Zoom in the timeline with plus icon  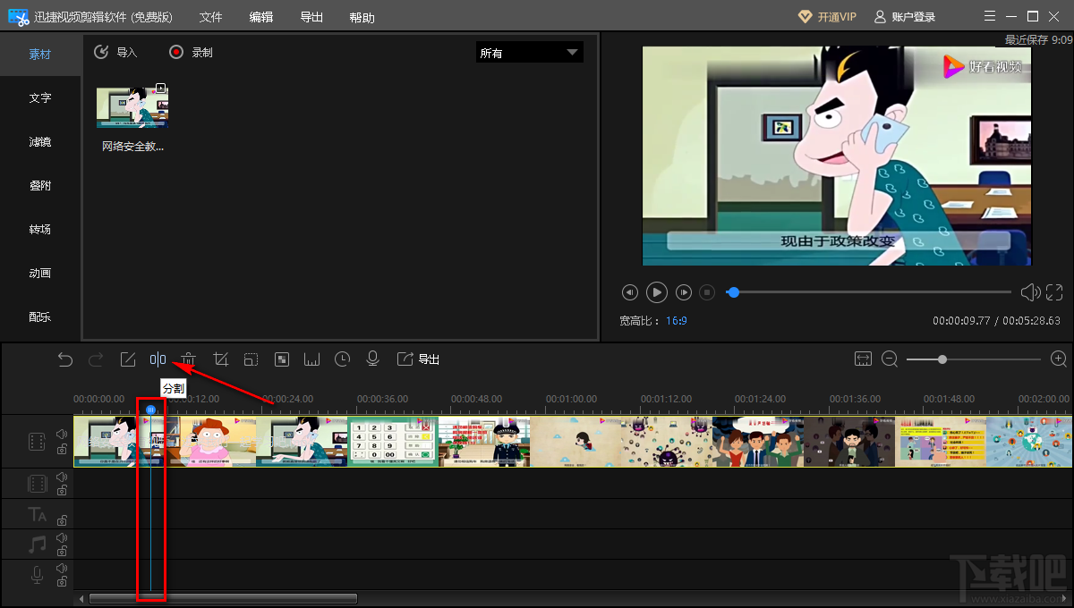[1059, 359]
